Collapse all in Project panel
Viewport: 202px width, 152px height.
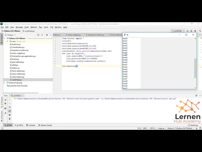42,35
